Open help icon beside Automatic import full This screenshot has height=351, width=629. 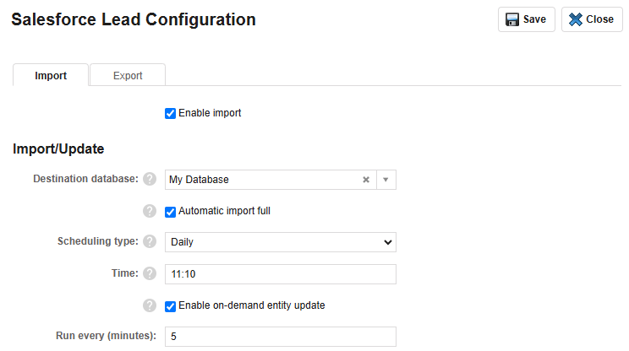150,211
